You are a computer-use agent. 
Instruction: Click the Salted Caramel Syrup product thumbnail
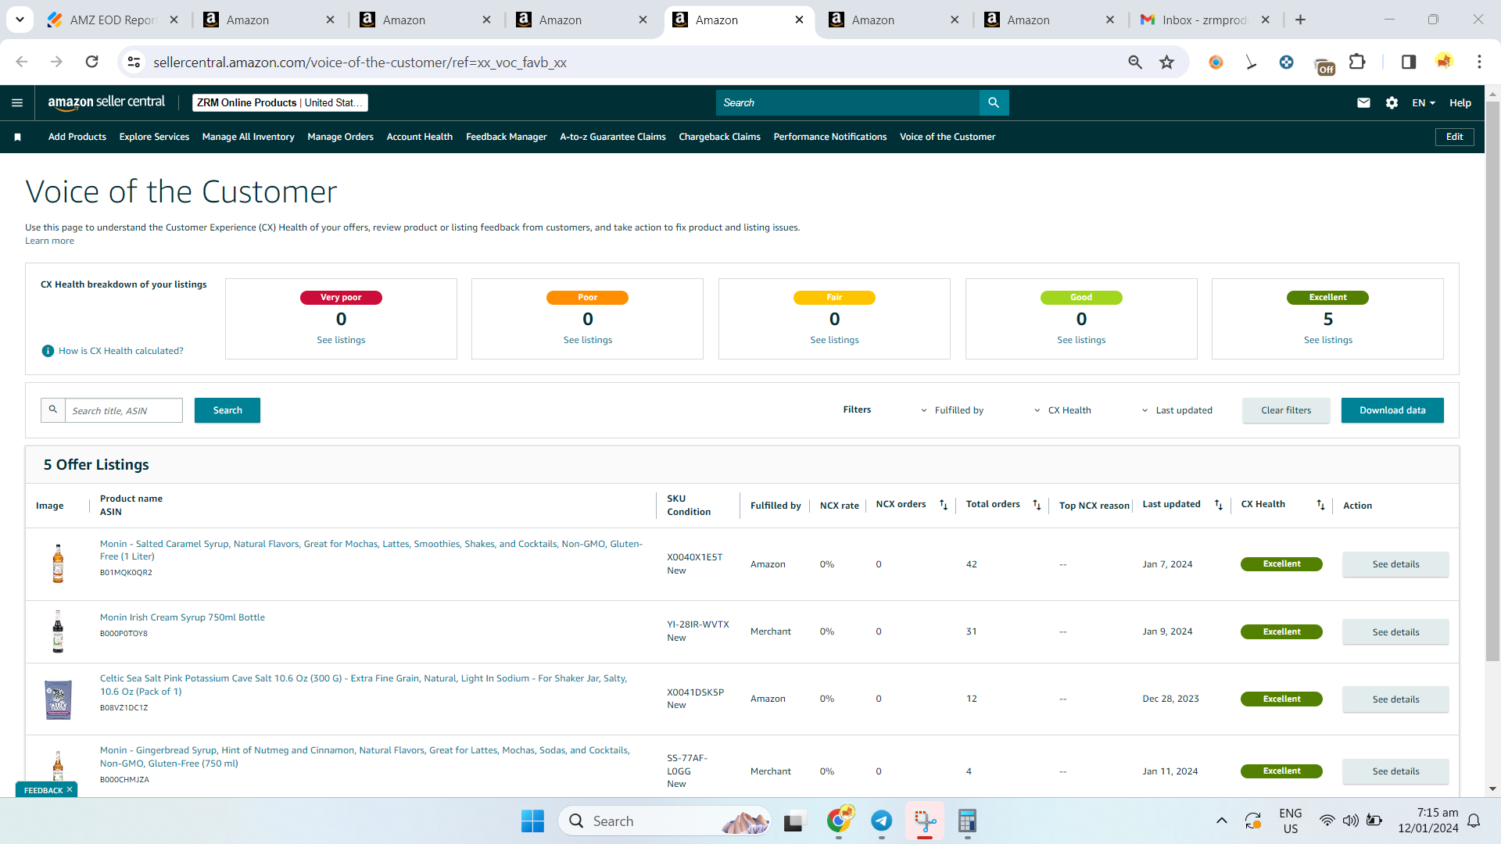58,563
